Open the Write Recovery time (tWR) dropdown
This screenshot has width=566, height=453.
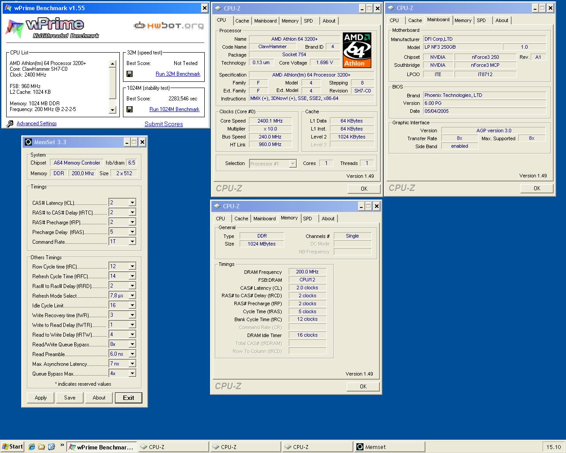pos(132,315)
